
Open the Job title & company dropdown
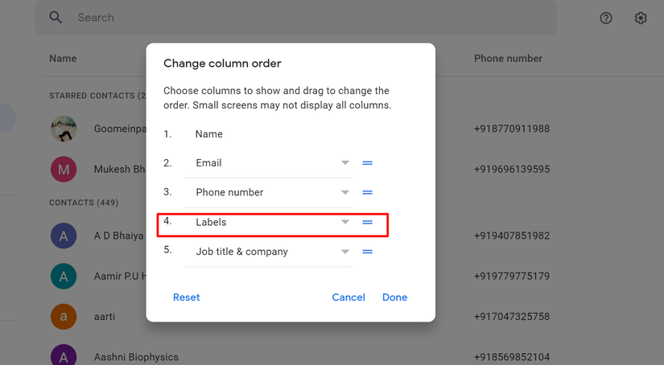(x=345, y=252)
